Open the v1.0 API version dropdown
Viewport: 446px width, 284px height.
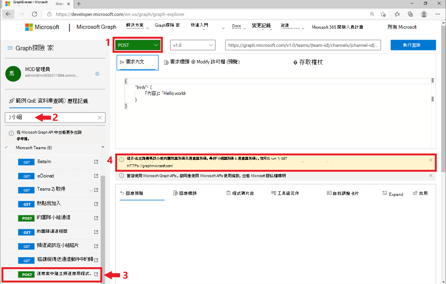[193, 45]
